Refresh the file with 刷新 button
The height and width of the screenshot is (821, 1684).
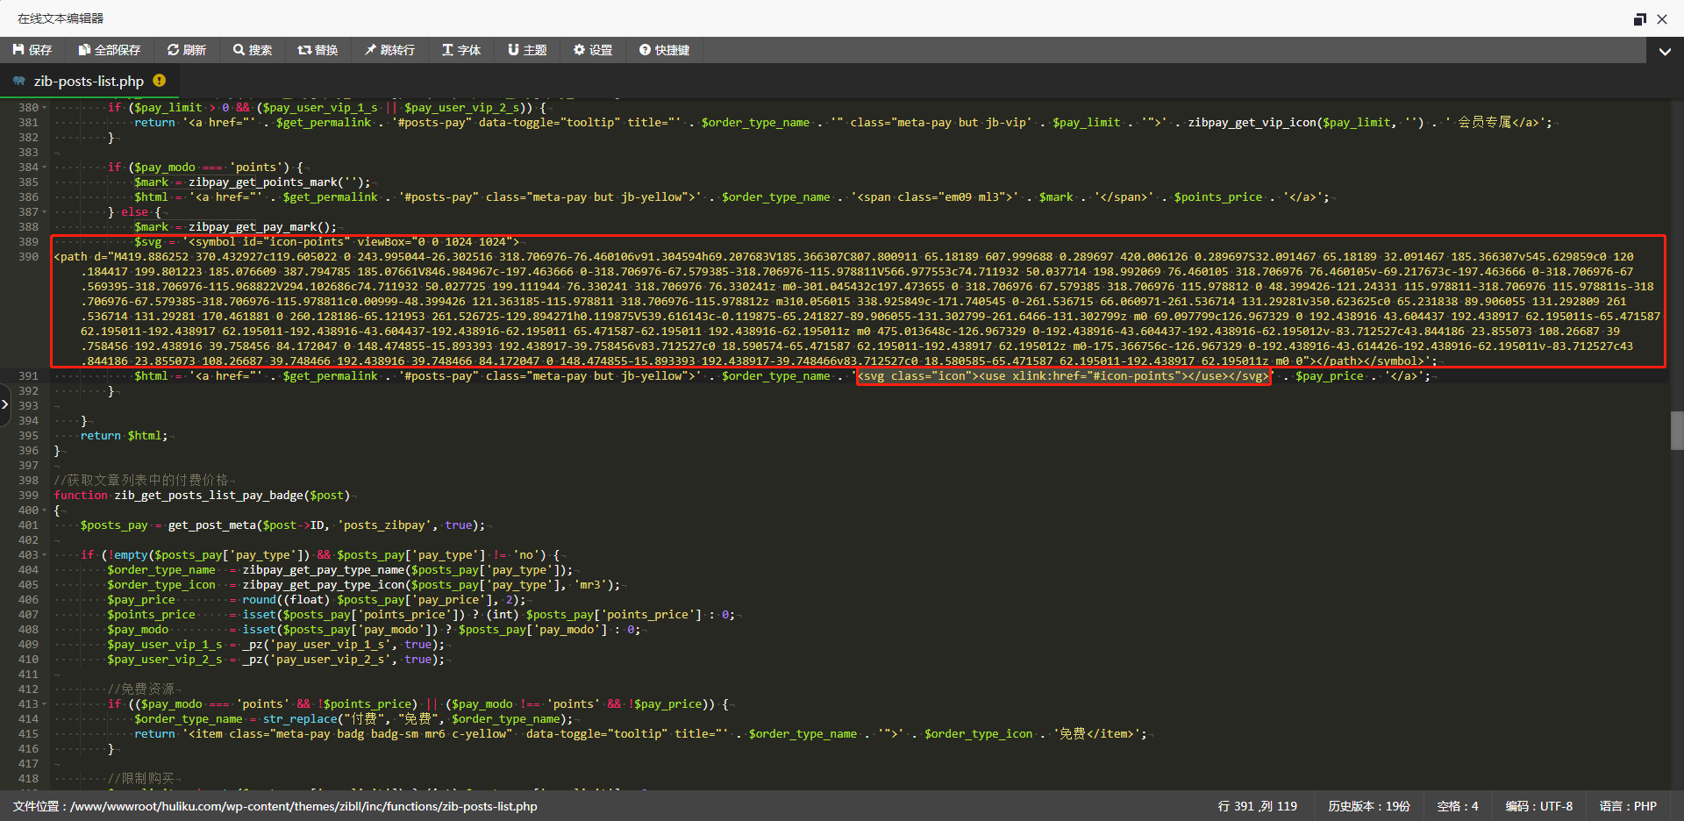tap(187, 50)
